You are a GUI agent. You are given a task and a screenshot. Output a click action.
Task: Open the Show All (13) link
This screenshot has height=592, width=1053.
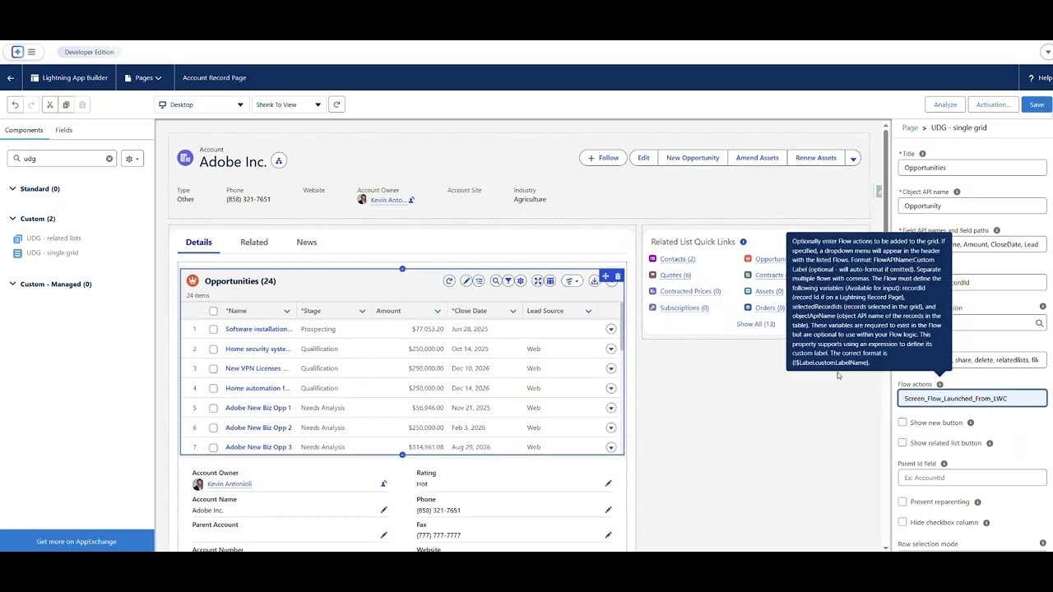click(755, 324)
